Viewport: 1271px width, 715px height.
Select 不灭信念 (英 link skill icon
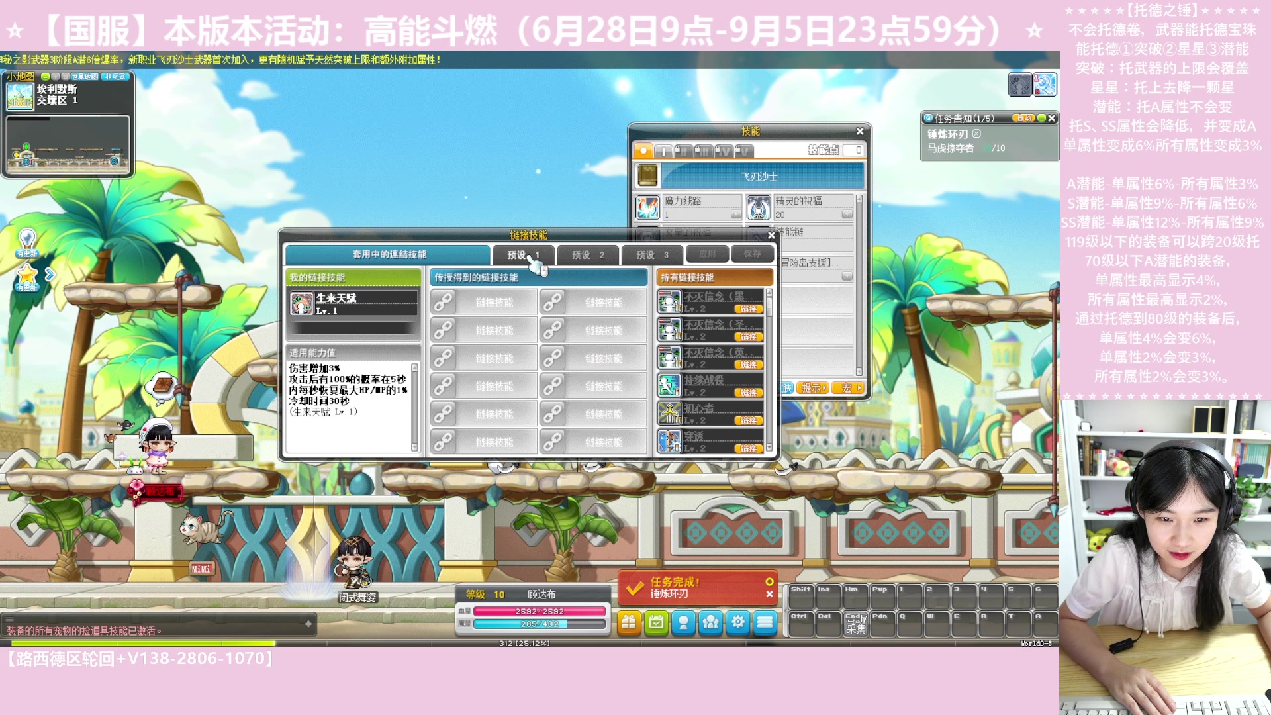pos(669,358)
